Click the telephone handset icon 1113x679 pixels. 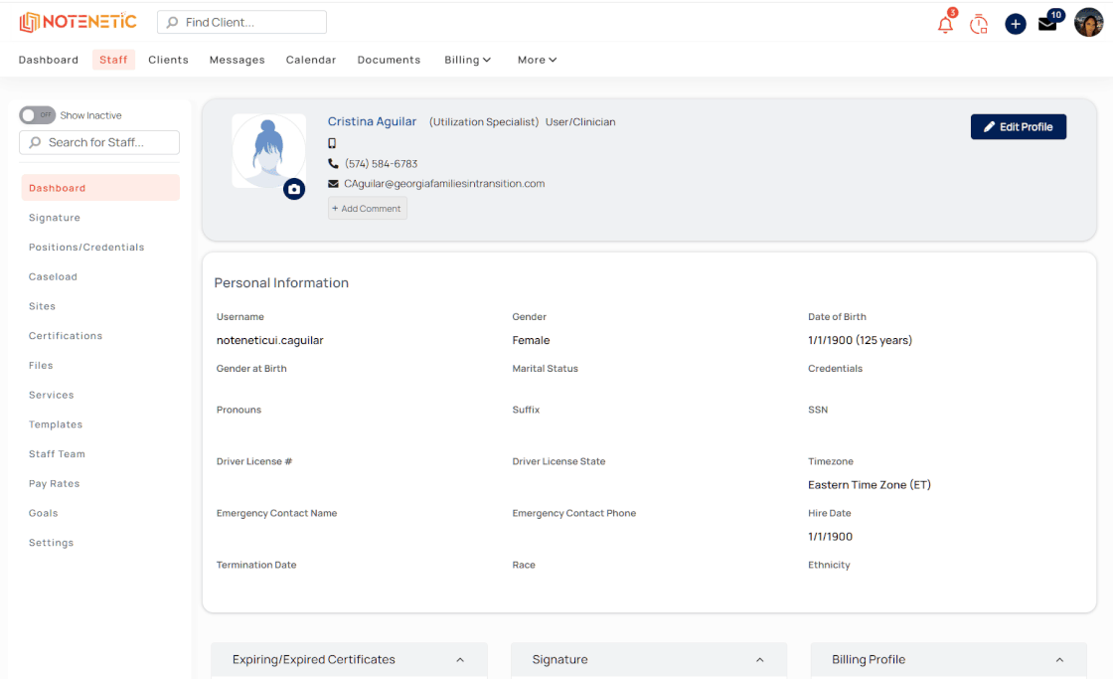333,163
